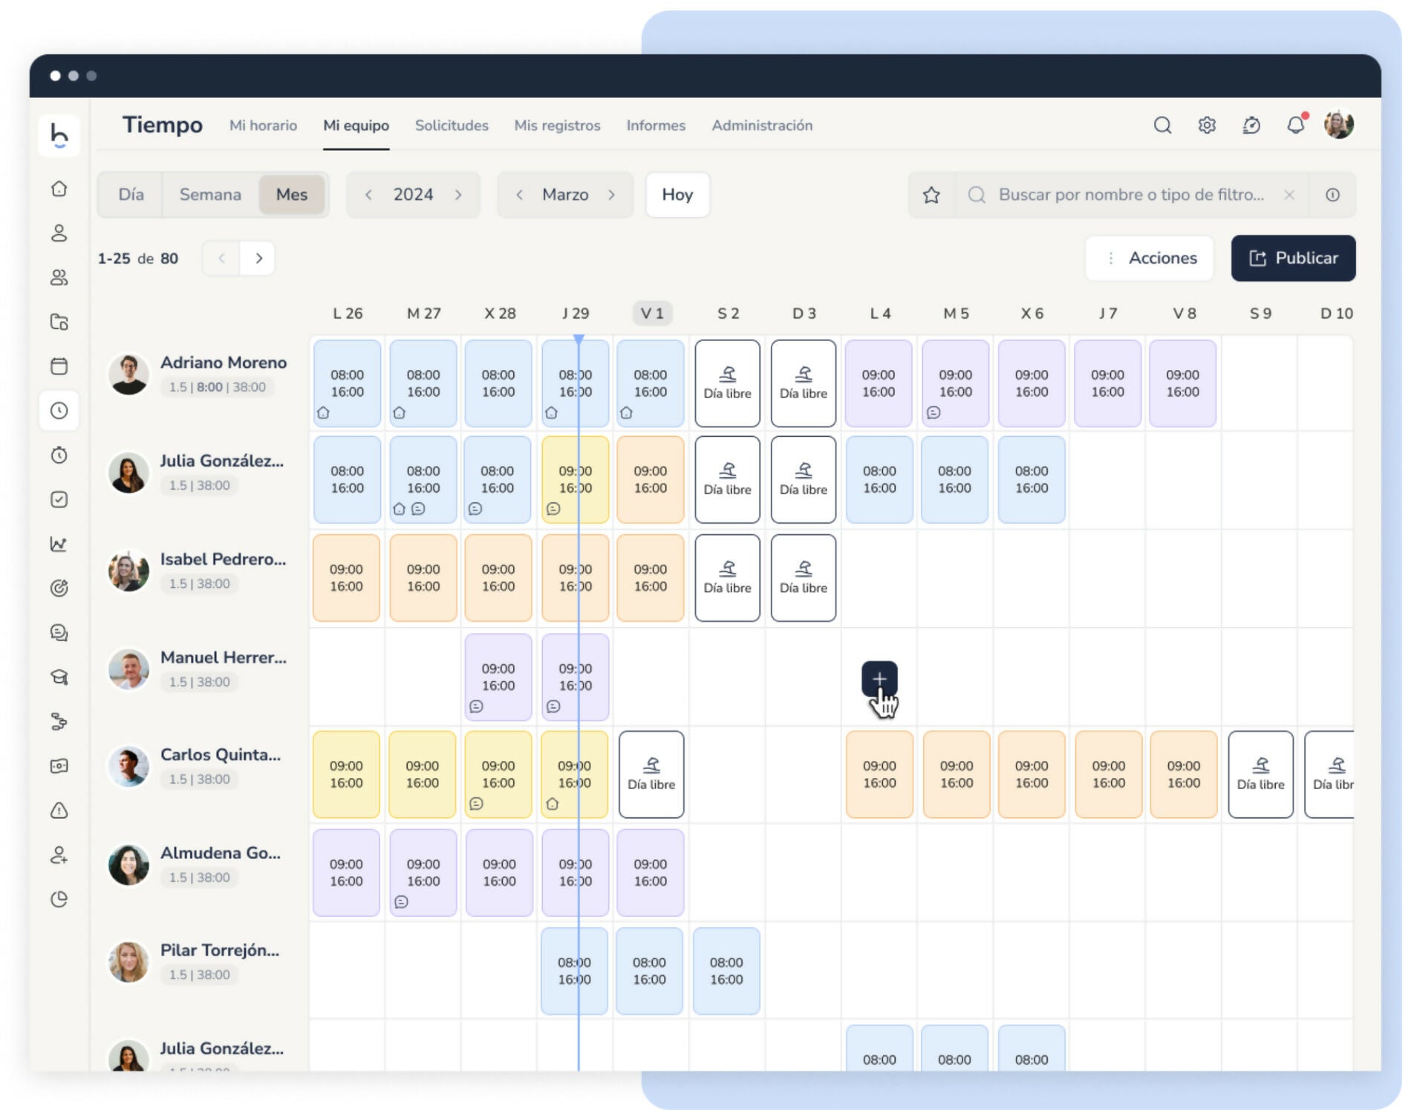
Task: Go to previous month before Marzo
Action: click(520, 195)
